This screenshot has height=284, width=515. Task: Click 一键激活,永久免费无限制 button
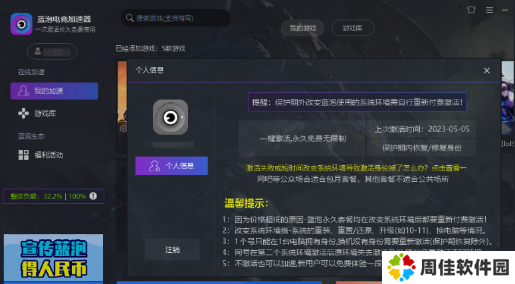coord(302,139)
